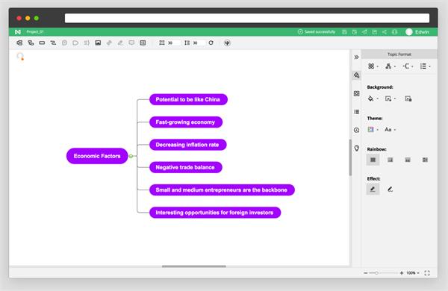Viewport: 448px width, 291px height.
Task: Open the style paint panel icon
Action: coord(357,75)
